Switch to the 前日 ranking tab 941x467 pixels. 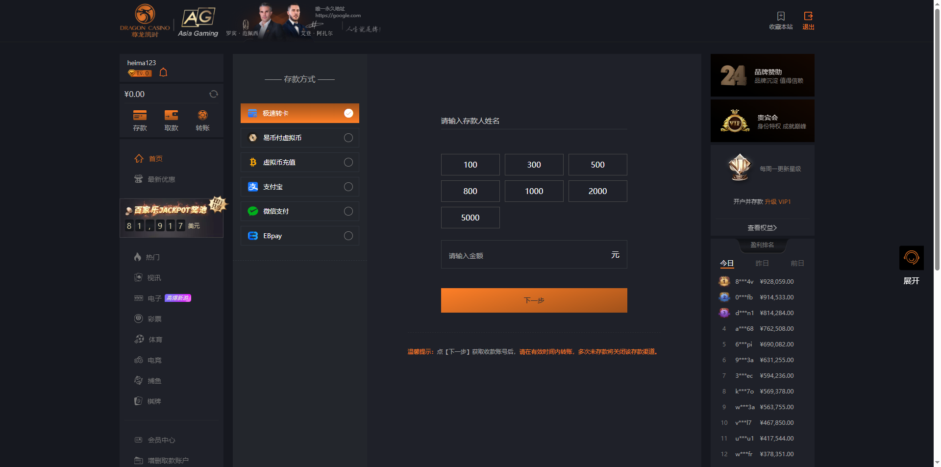click(797, 263)
